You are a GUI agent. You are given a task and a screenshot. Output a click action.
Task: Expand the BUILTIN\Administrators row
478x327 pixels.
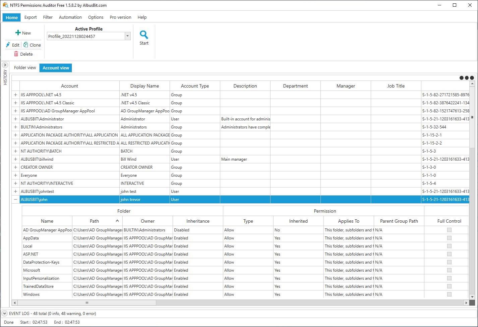[x=15, y=127]
